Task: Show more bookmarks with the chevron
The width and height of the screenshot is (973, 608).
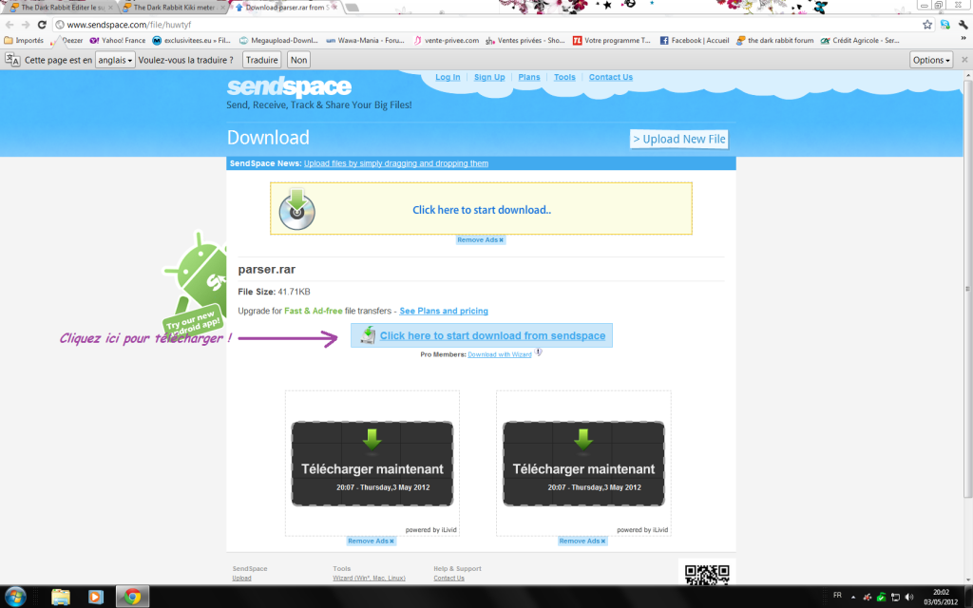Action: (x=963, y=39)
